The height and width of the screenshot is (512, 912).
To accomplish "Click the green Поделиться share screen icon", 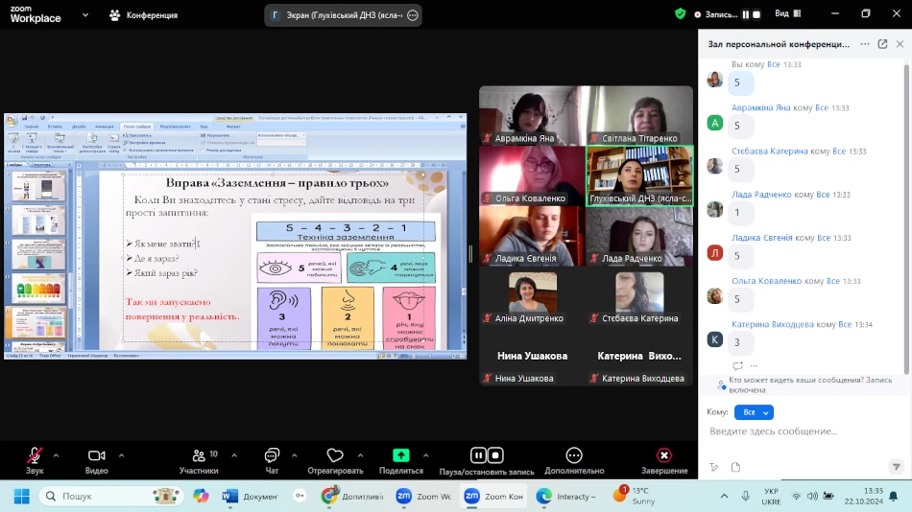I will point(400,455).
